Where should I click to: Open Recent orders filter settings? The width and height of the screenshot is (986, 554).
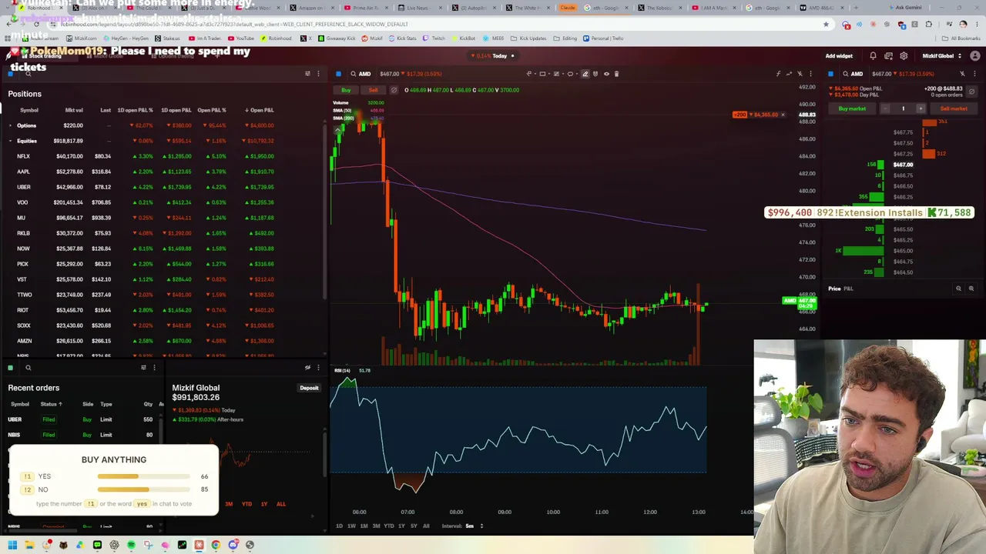(143, 368)
